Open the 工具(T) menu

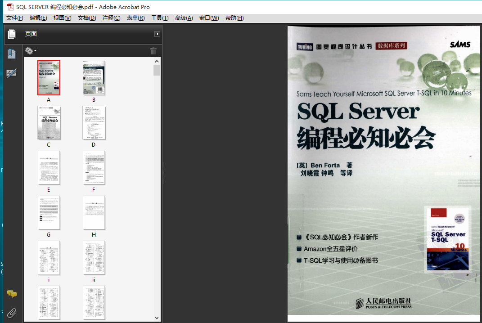[x=159, y=18]
